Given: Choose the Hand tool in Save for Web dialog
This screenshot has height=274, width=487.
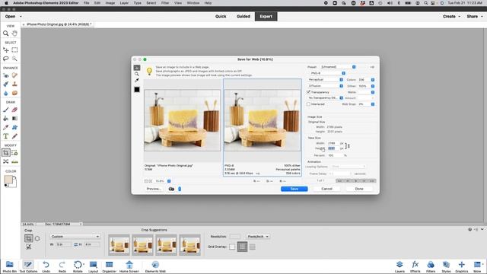Looking at the screenshot, I should pyautogui.click(x=137, y=68).
